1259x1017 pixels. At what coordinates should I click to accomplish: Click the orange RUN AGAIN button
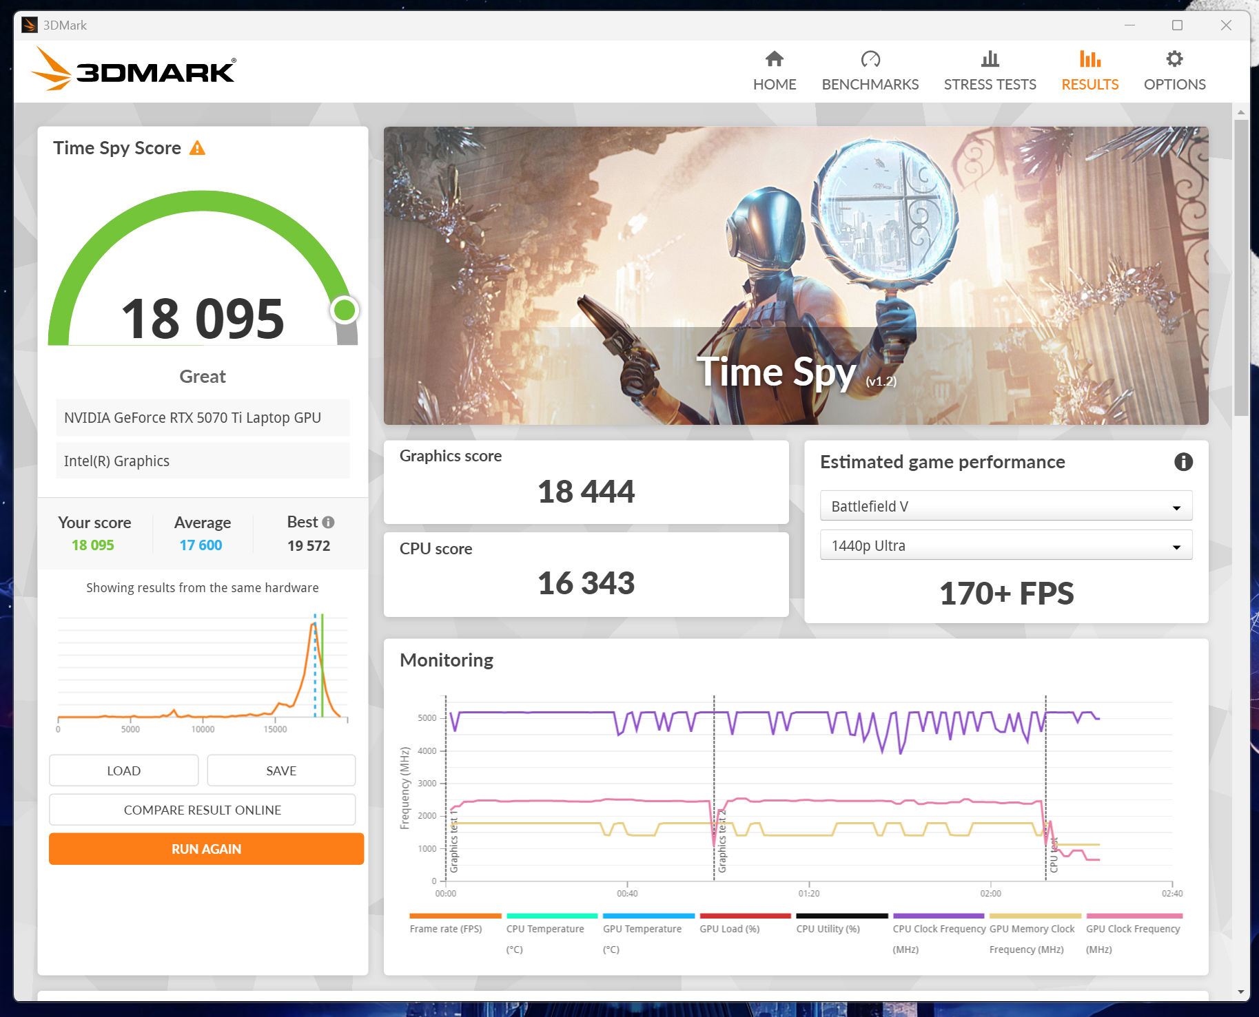click(206, 849)
